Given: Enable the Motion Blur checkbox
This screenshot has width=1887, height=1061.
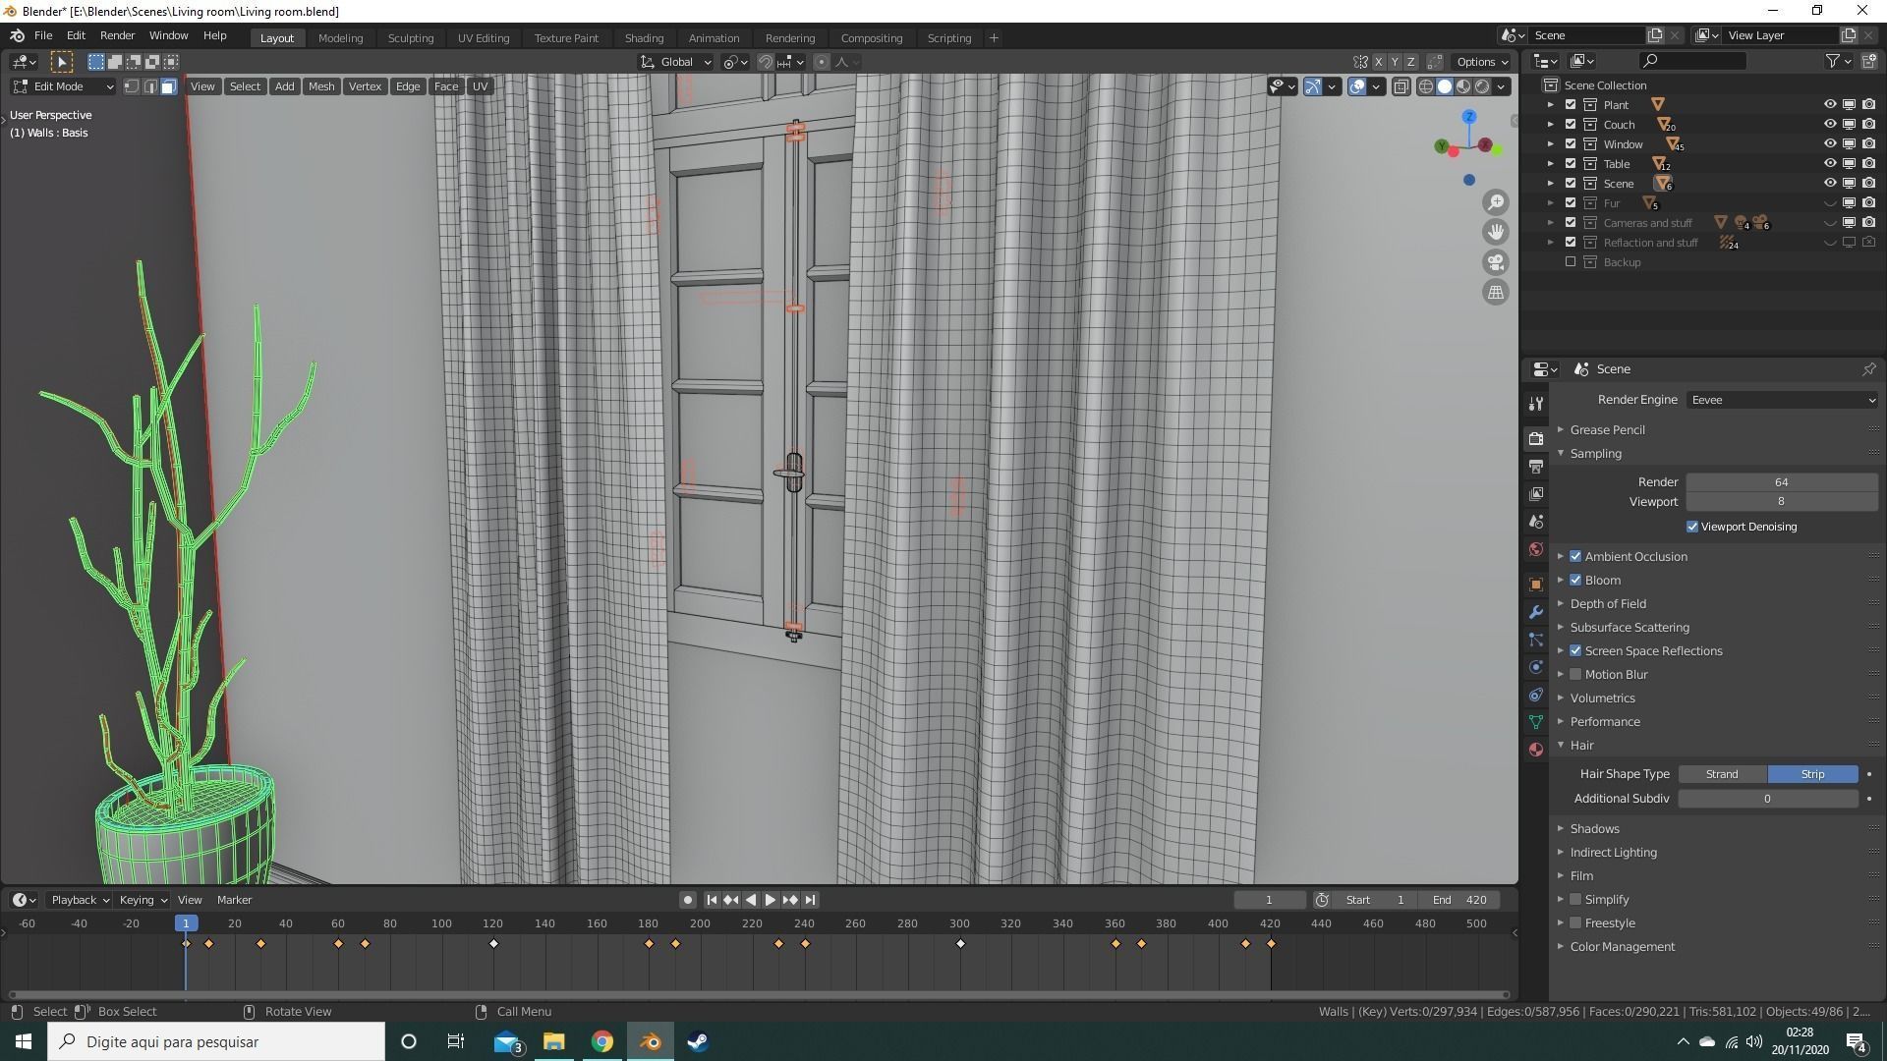Looking at the screenshot, I should point(1575,675).
